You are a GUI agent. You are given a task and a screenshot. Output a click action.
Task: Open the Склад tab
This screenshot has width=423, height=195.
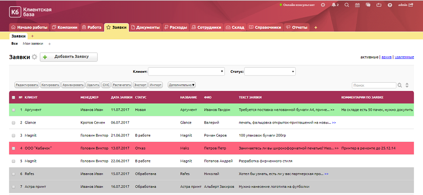235,27
